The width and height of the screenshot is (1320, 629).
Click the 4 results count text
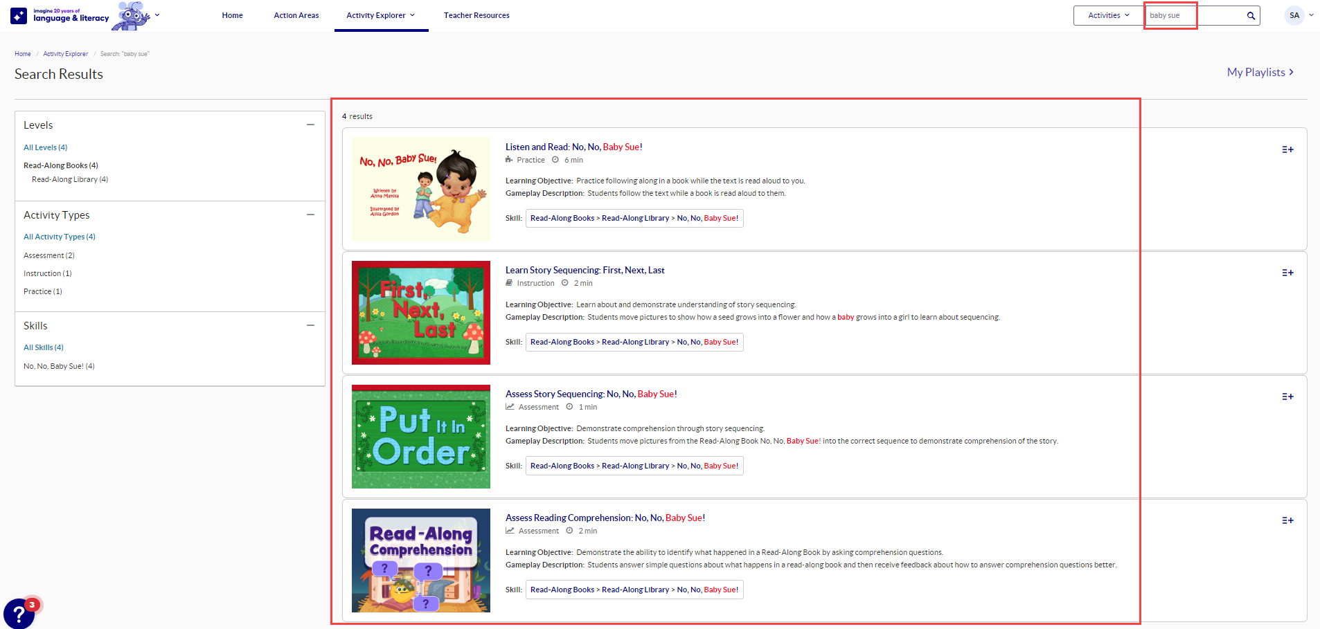[357, 116]
